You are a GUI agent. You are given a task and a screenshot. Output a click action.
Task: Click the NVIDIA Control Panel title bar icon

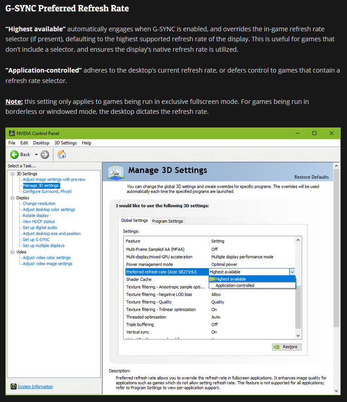(x=12, y=133)
